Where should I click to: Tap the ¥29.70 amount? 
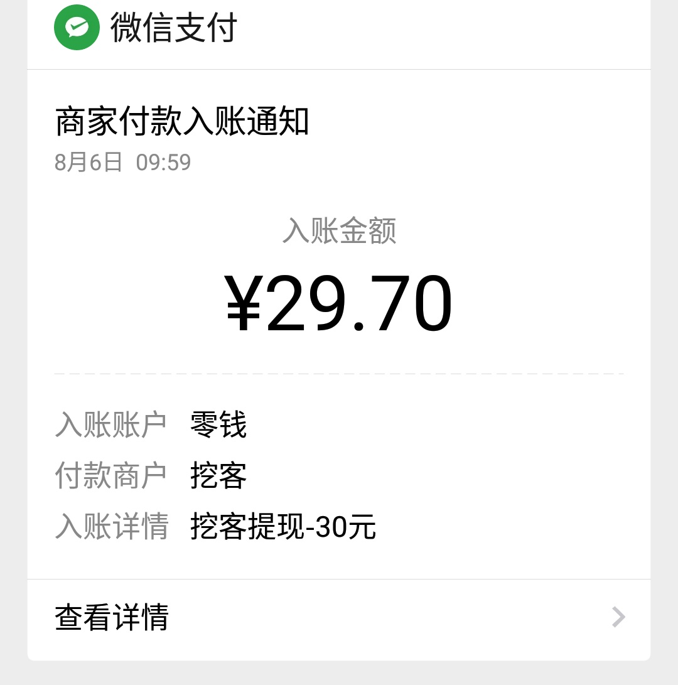[x=338, y=302]
